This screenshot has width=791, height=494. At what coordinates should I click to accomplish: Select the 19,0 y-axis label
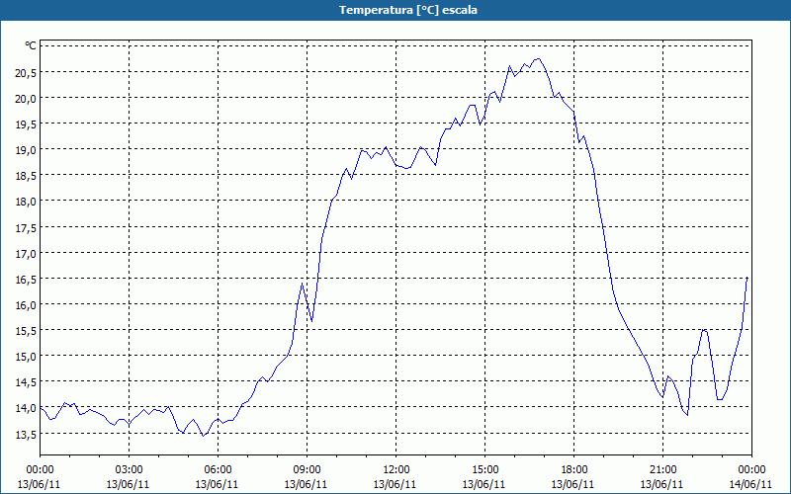click(26, 150)
